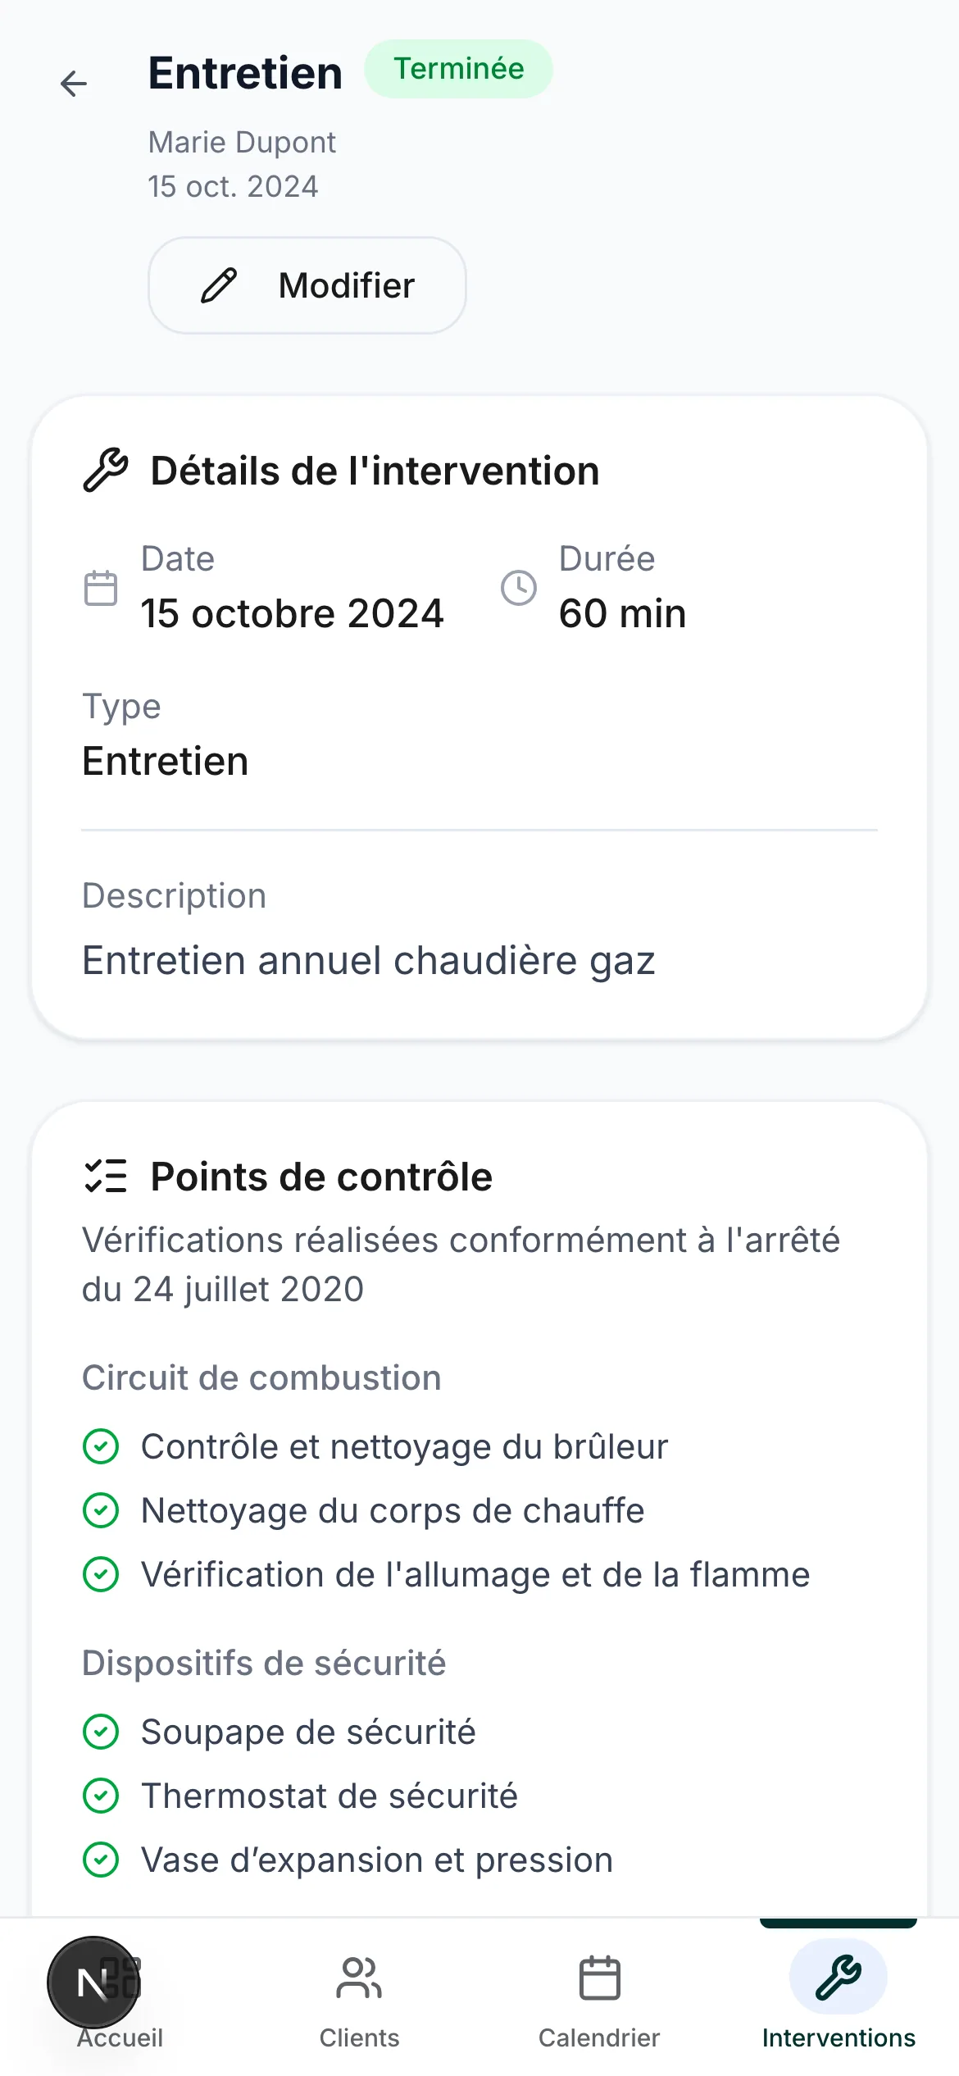Click the Modifier button
This screenshot has width=959, height=2076.
(307, 285)
